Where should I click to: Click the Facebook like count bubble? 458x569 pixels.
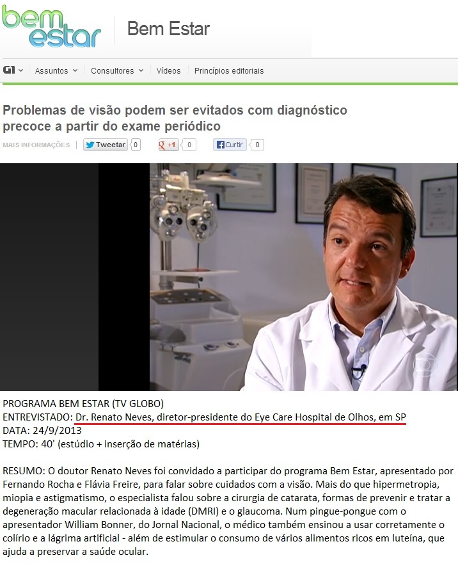point(257,145)
